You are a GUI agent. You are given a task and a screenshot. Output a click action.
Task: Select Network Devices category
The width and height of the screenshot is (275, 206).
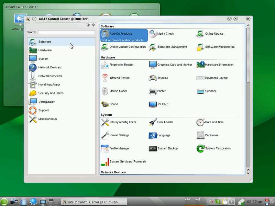click(x=61, y=67)
